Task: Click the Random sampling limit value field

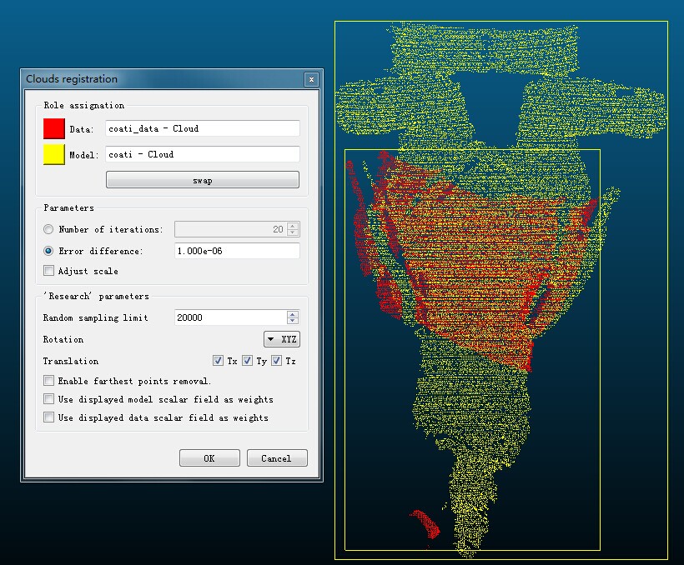Action: click(229, 317)
